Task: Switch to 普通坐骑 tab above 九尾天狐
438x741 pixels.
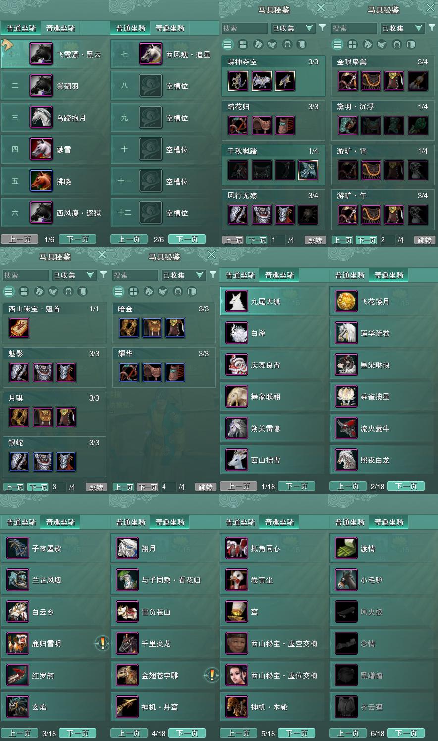Action: 240,275
